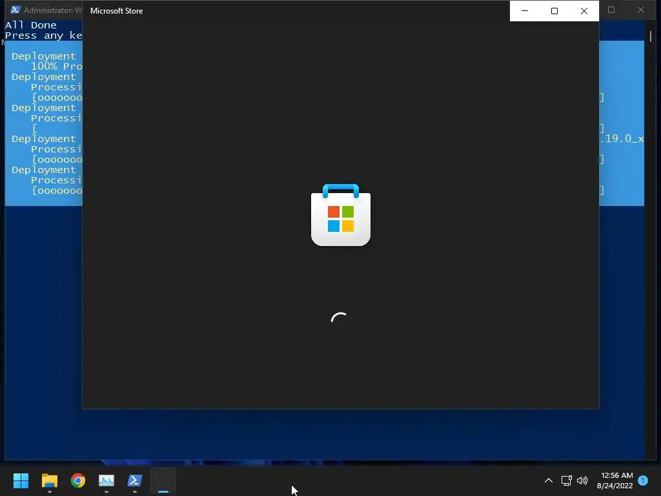Maximize the PowerShell Administrator window
The height and width of the screenshot is (496, 661).
click(611, 10)
